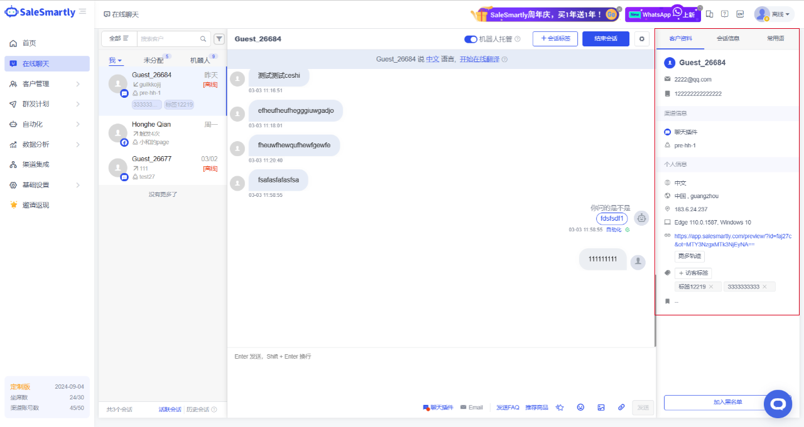Click the help question mark icon in top bar
The width and height of the screenshot is (804, 427).
pos(725,14)
